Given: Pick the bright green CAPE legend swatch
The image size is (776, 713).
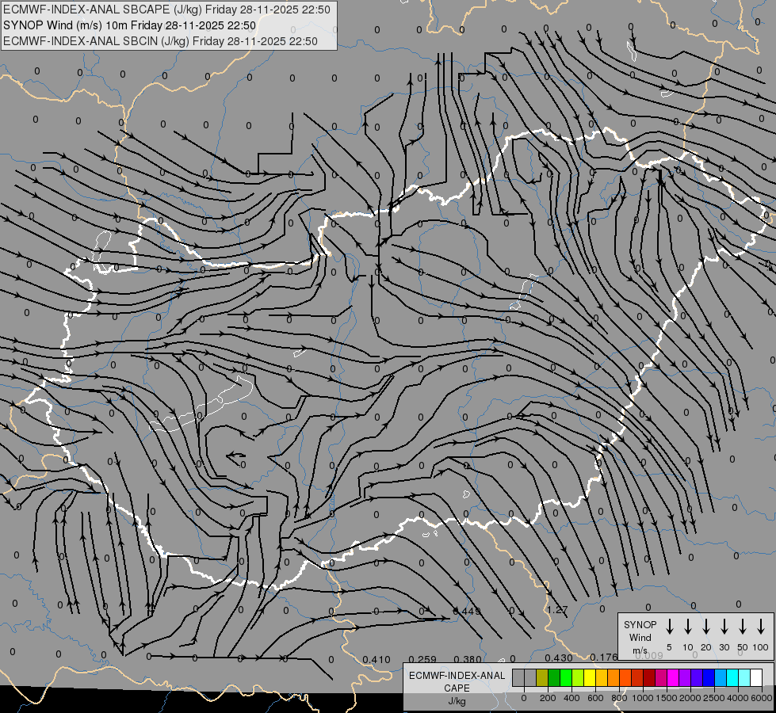Looking at the screenshot, I should click(566, 678).
